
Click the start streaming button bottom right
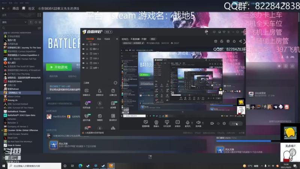coord(236,124)
